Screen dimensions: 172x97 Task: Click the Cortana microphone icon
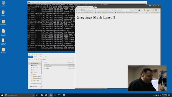33,95
